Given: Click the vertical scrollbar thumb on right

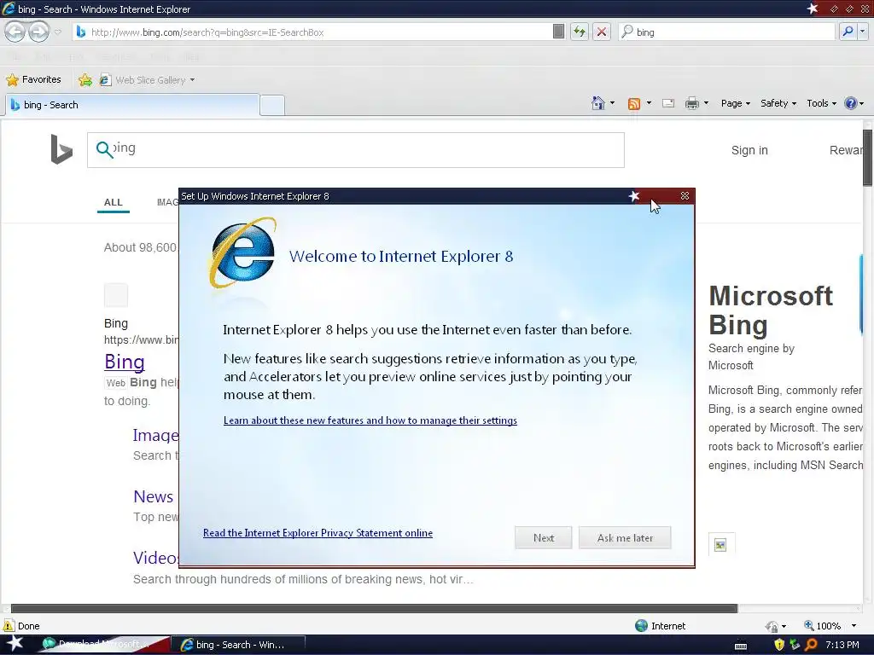Looking at the screenshot, I should 867,158.
